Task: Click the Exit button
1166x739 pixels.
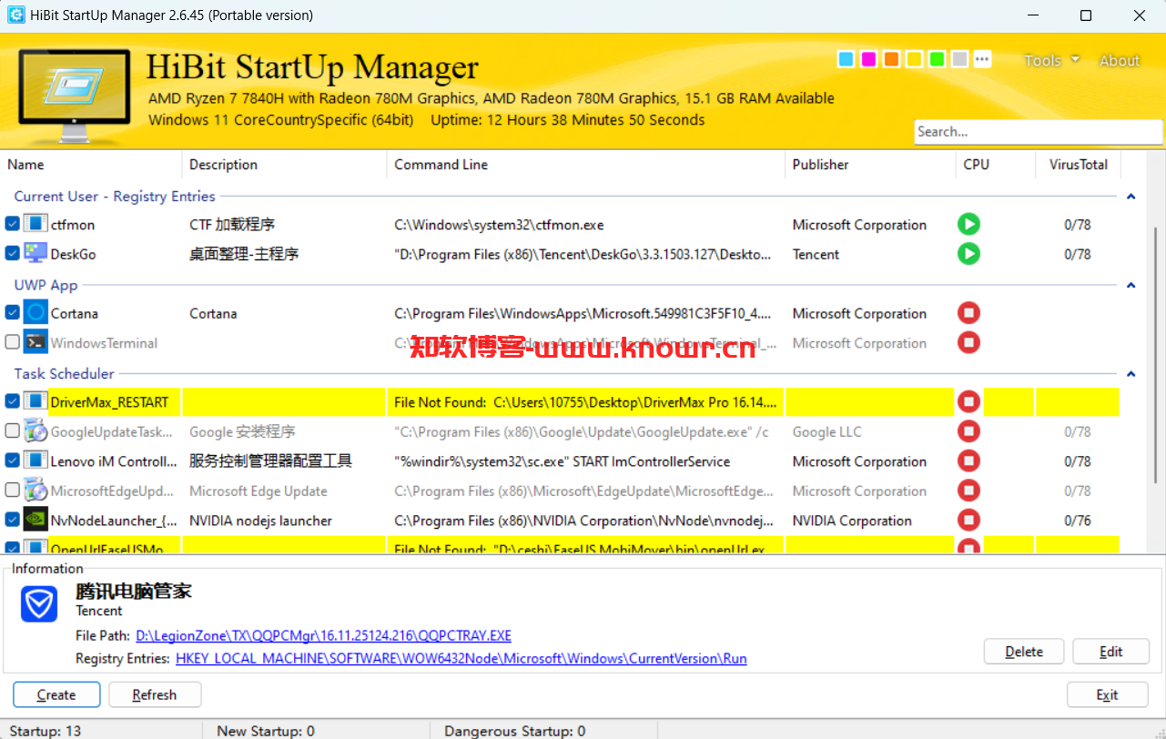Action: [x=1107, y=694]
